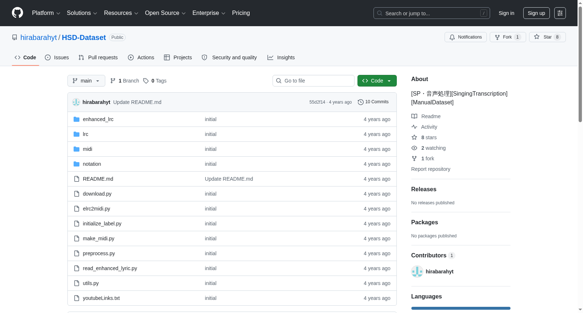The image size is (583, 313).
Task: Open the lrc folder icon
Action: pyautogui.click(x=77, y=134)
